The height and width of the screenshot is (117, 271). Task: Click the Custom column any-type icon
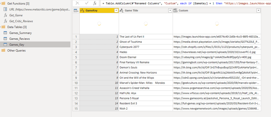(x=175, y=11)
